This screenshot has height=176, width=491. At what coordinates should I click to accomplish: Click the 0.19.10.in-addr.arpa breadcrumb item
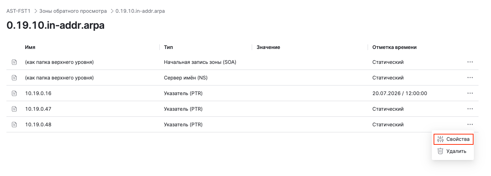click(x=140, y=11)
